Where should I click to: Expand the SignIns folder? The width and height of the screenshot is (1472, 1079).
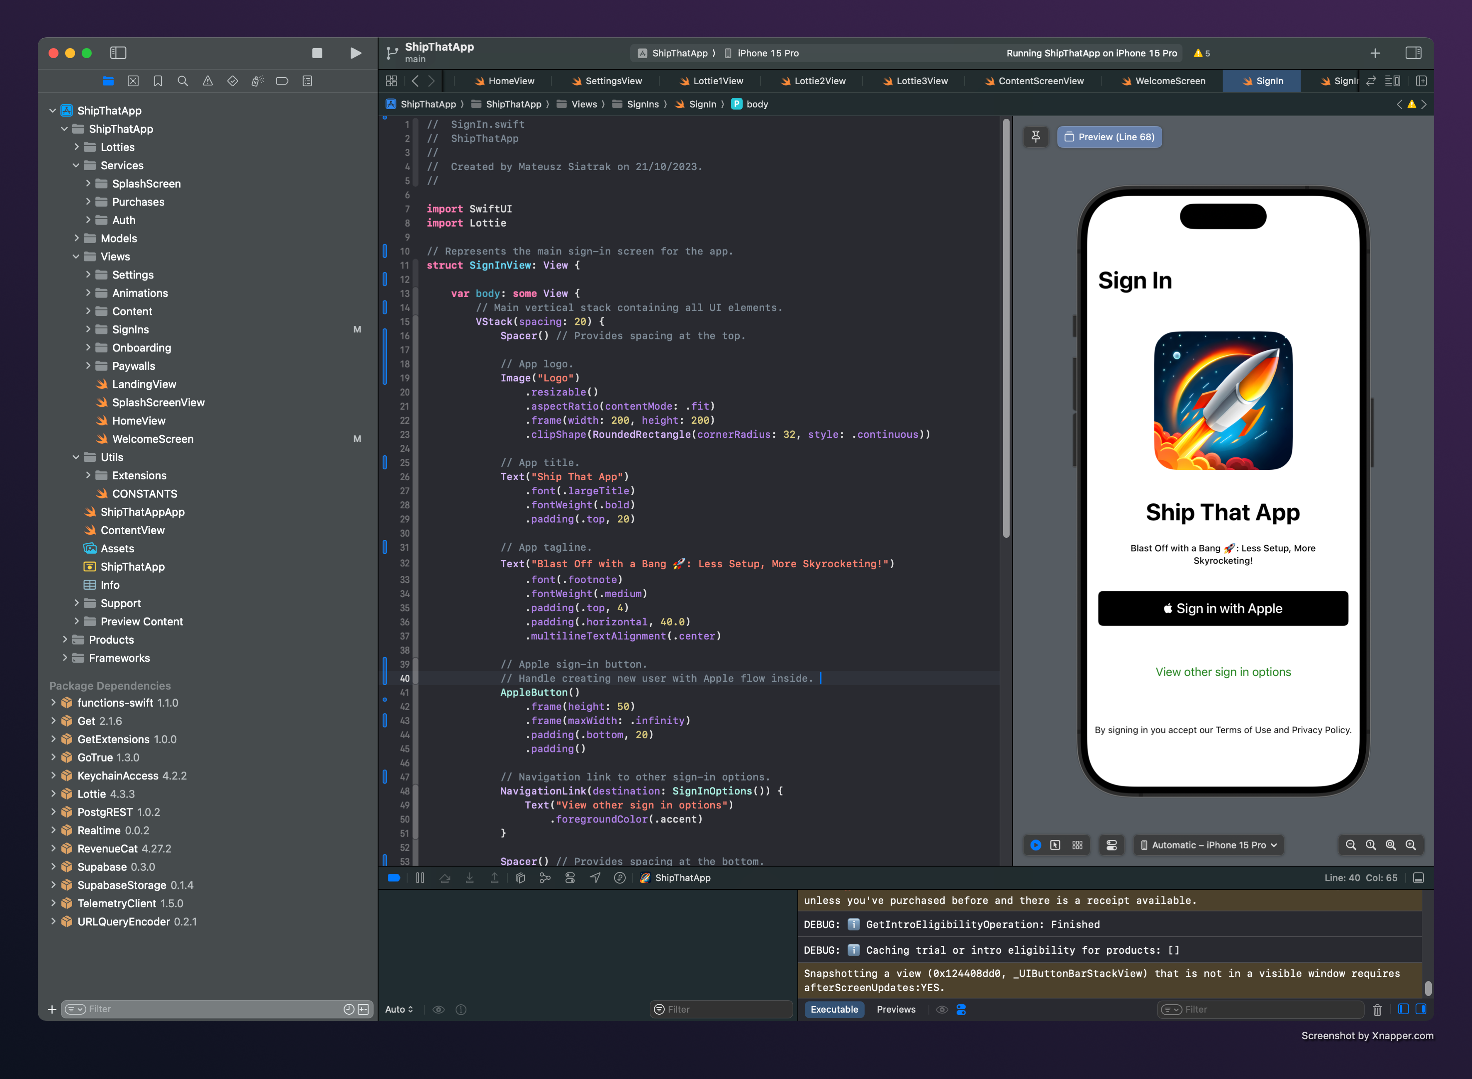[88, 329]
